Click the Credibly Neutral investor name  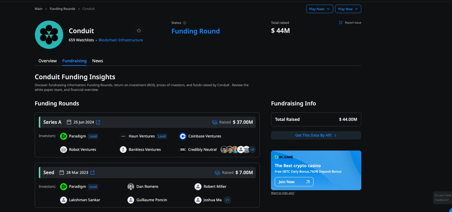coord(202,150)
